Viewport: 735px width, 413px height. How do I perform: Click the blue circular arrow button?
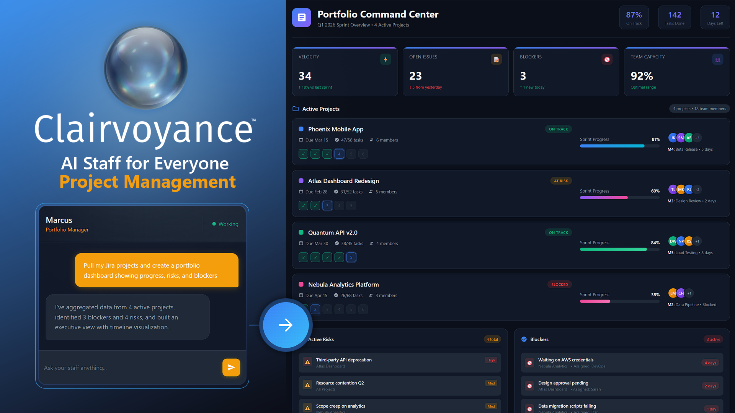(x=286, y=325)
